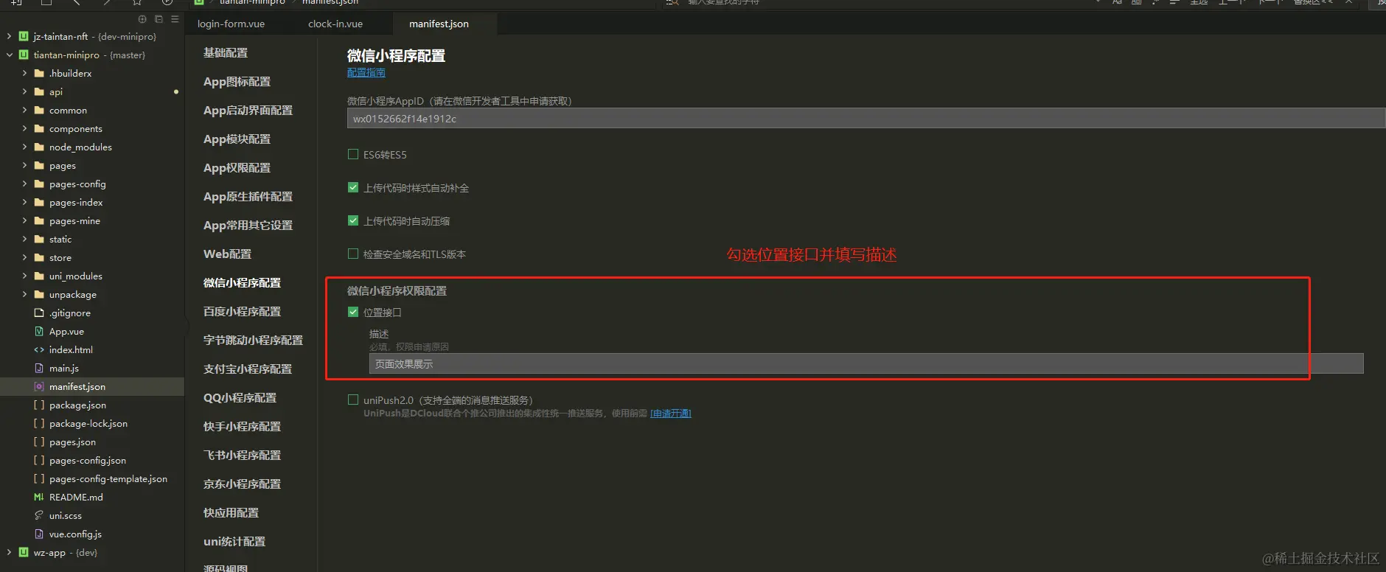Screen dimensions: 1386x572
Task: Uncheck 上传代码时自动压缩 checkbox
Action: tap(353, 220)
